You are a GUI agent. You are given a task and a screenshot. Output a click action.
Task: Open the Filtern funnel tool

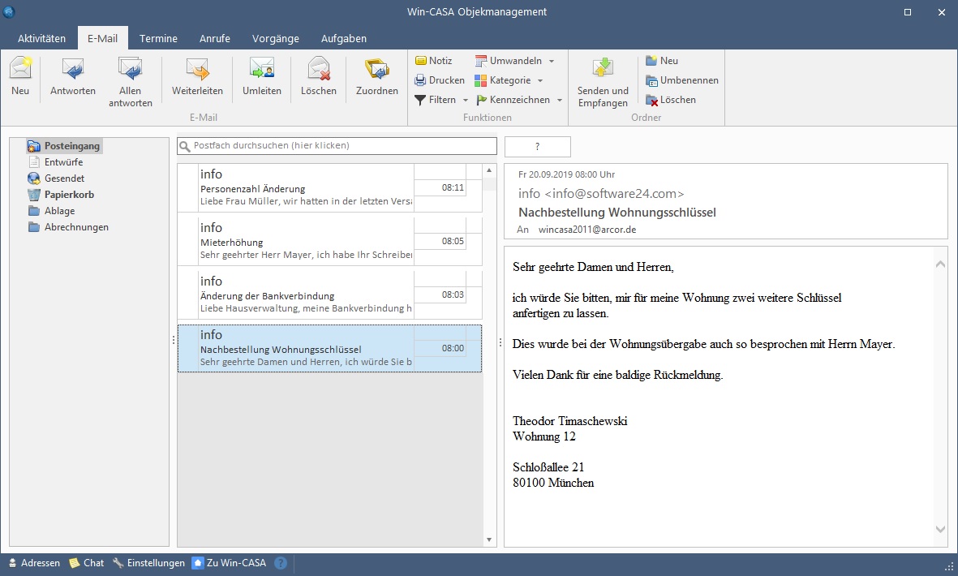pyautogui.click(x=435, y=100)
